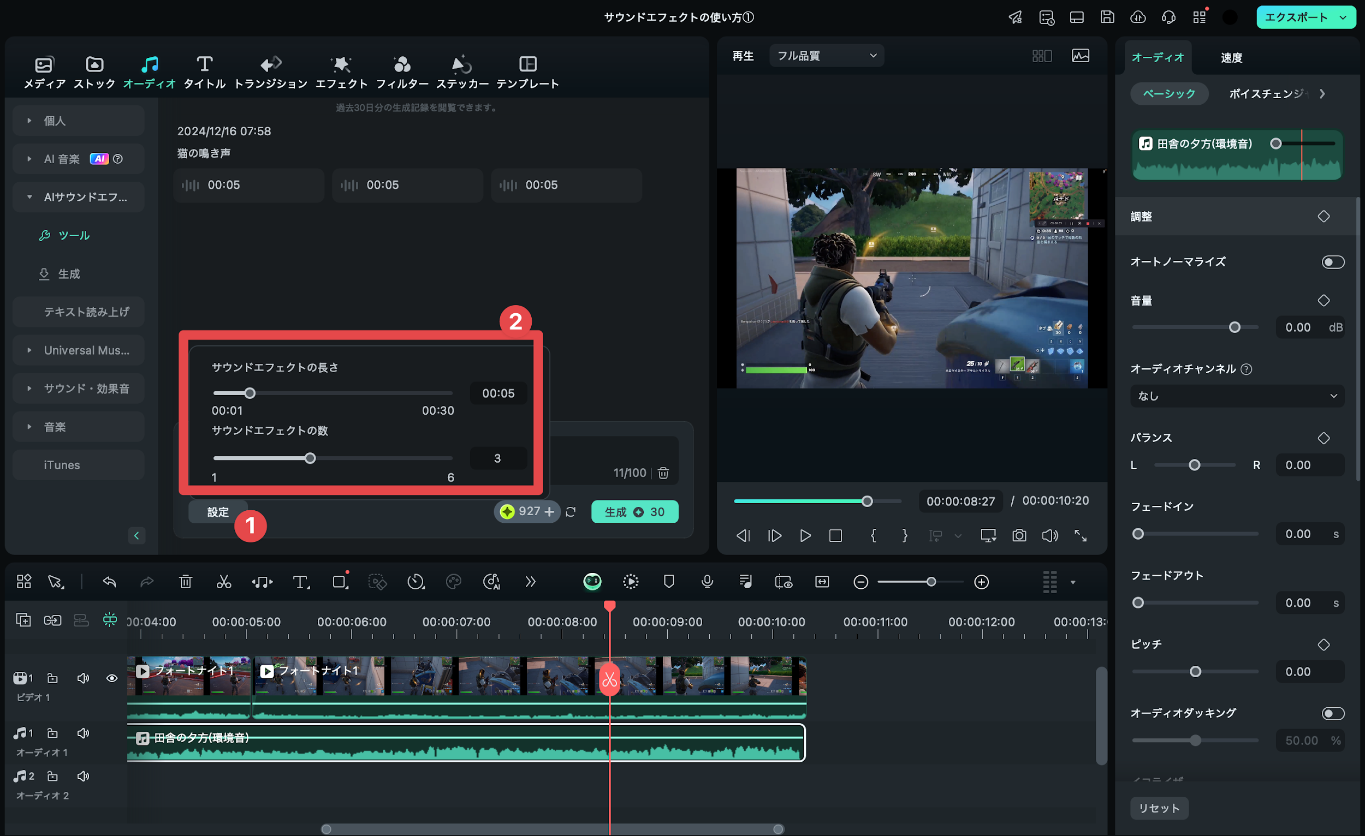
Task: Toggle オーディオダッキング switch
Action: click(1333, 713)
